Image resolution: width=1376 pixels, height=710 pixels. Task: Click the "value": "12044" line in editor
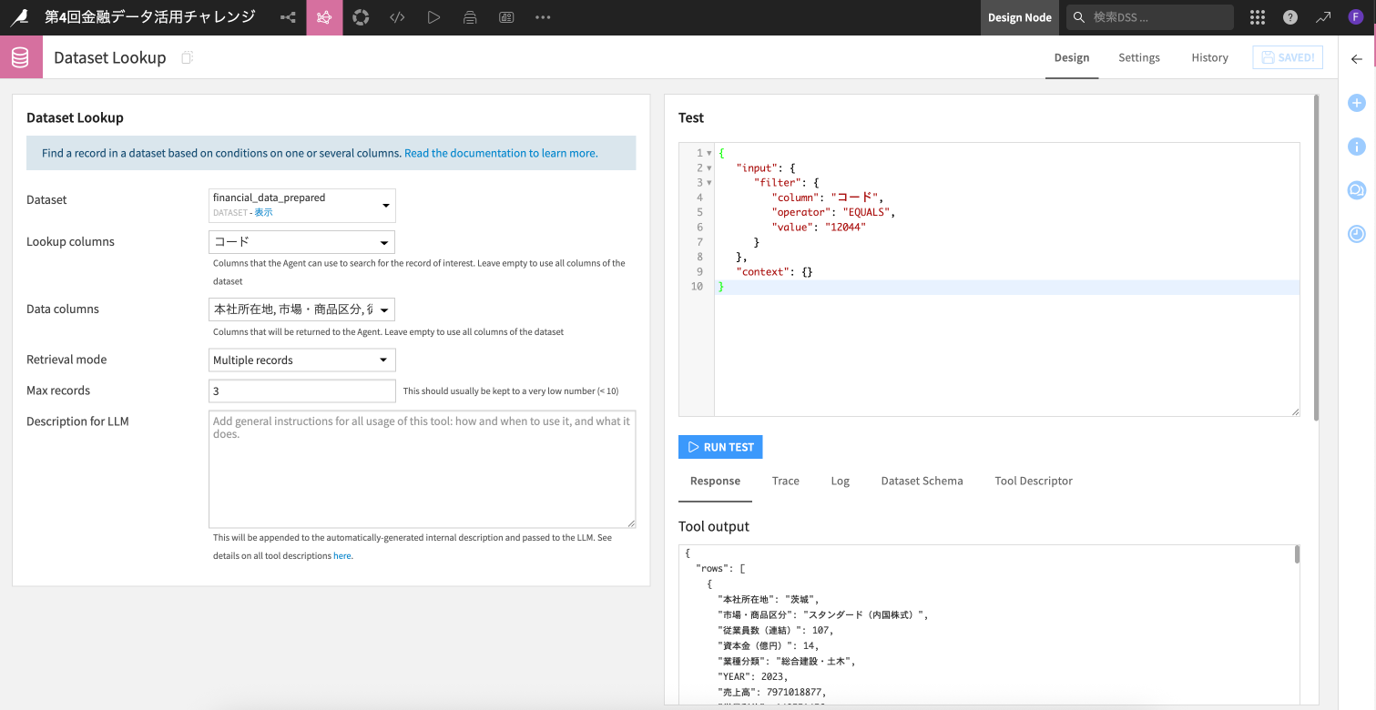(x=819, y=228)
